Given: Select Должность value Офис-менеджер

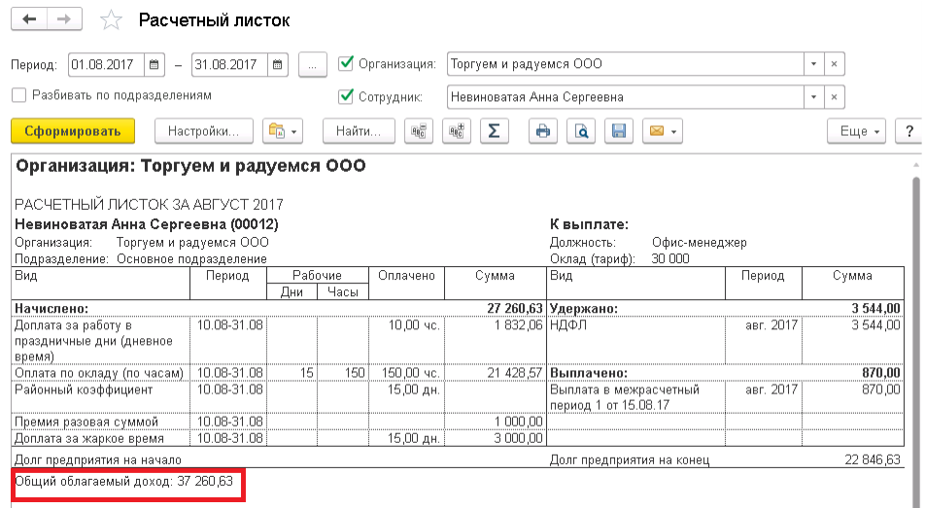Looking at the screenshot, I should (699, 242).
